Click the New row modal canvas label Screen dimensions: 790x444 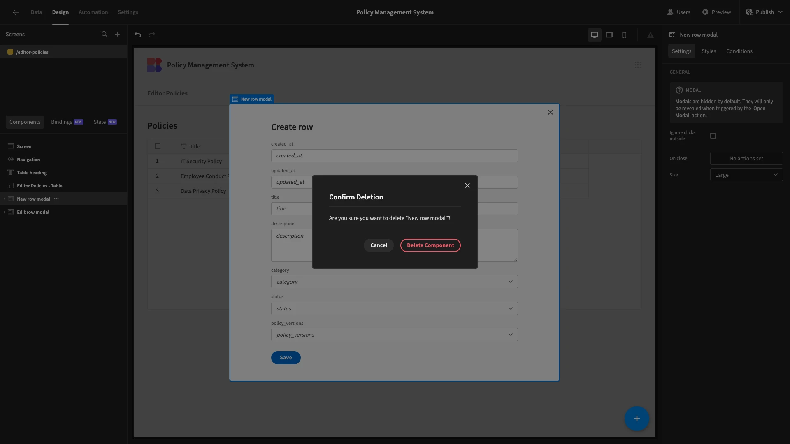click(x=252, y=99)
